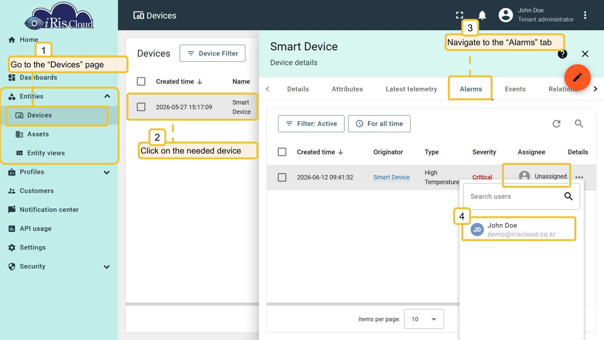
Task: Open the help question-mark icon
Action: (562, 54)
